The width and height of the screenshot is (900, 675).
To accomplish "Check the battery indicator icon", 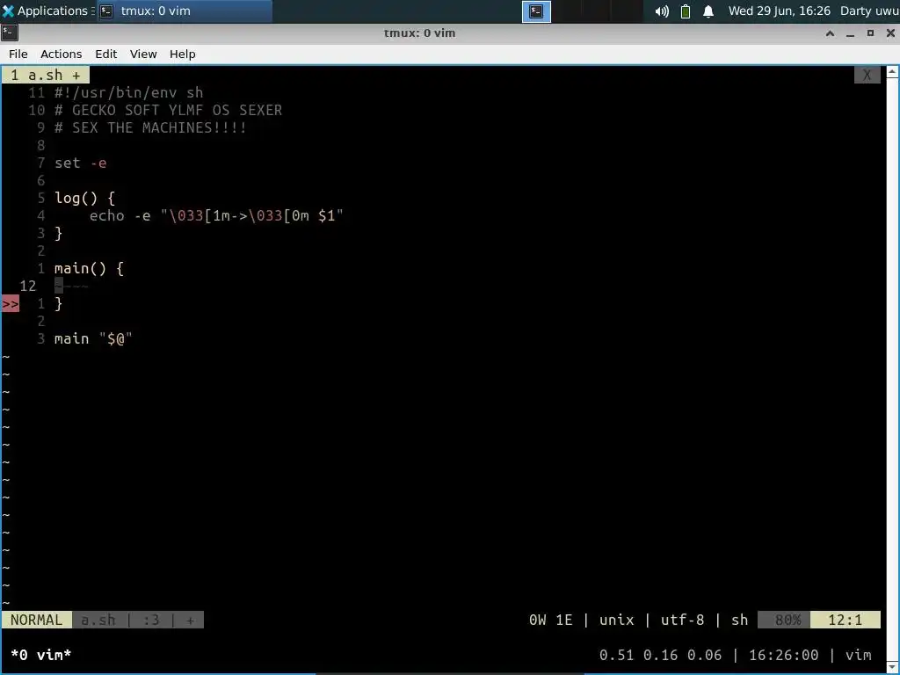I will tap(686, 11).
